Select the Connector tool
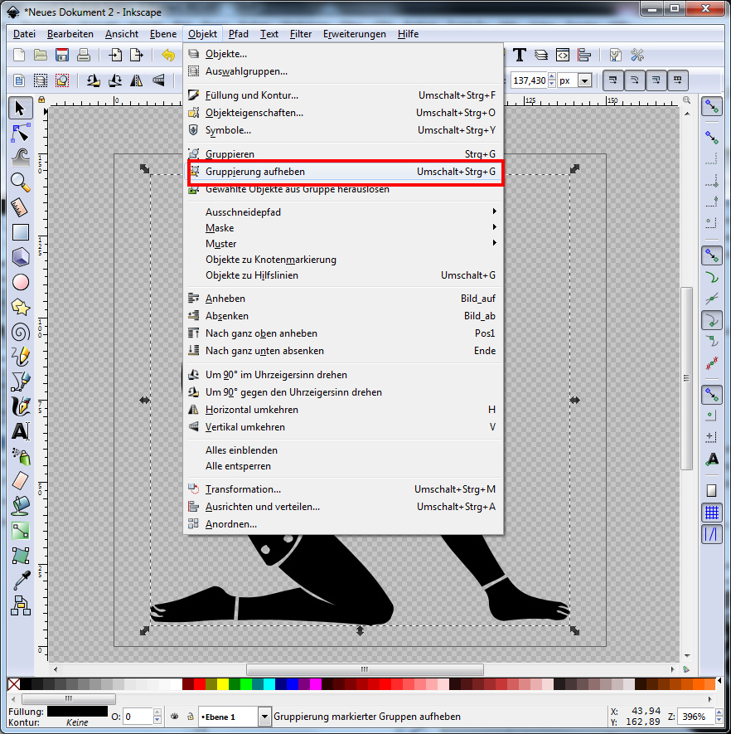The image size is (731, 734). [x=20, y=605]
